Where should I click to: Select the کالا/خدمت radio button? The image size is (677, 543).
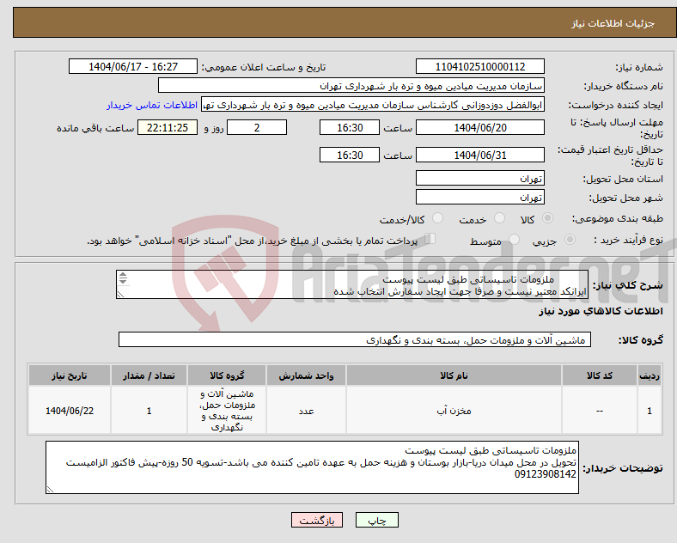(x=437, y=218)
